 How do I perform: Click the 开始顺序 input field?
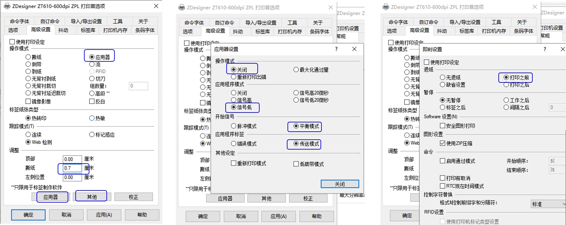(x=557, y=161)
